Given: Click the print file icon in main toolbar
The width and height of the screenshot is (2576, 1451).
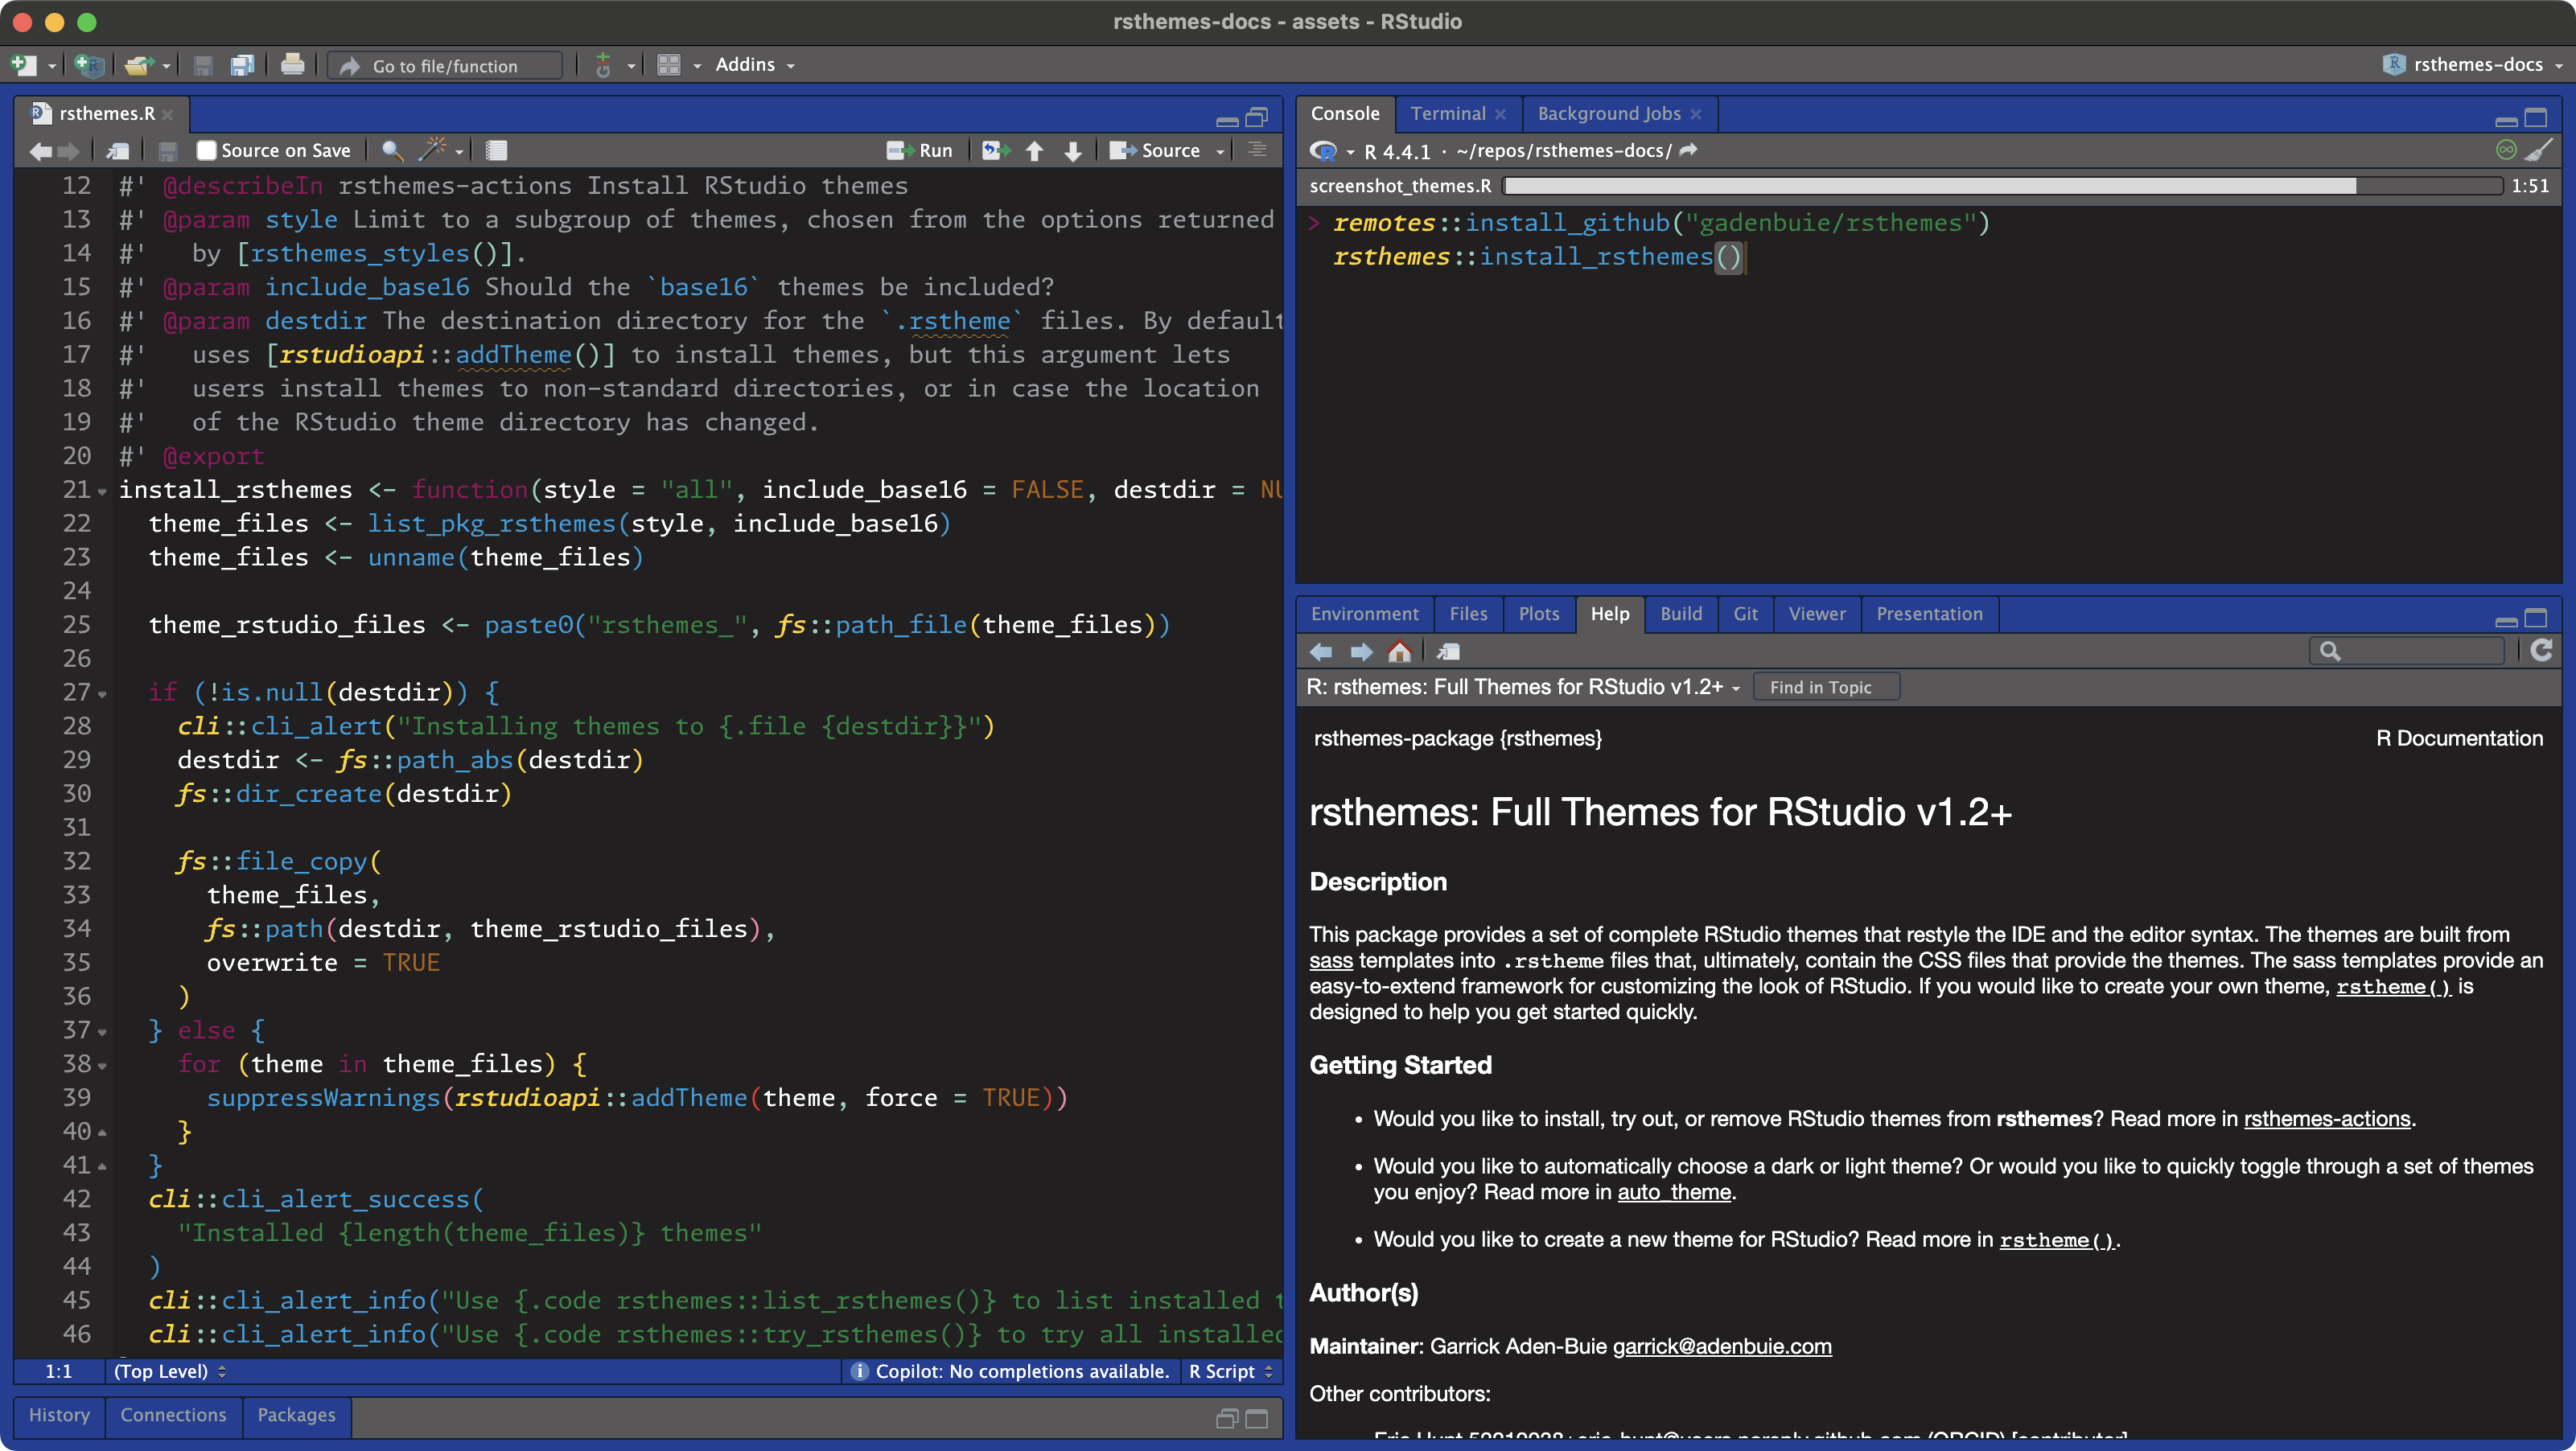Looking at the screenshot, I should tap(292, 65).
